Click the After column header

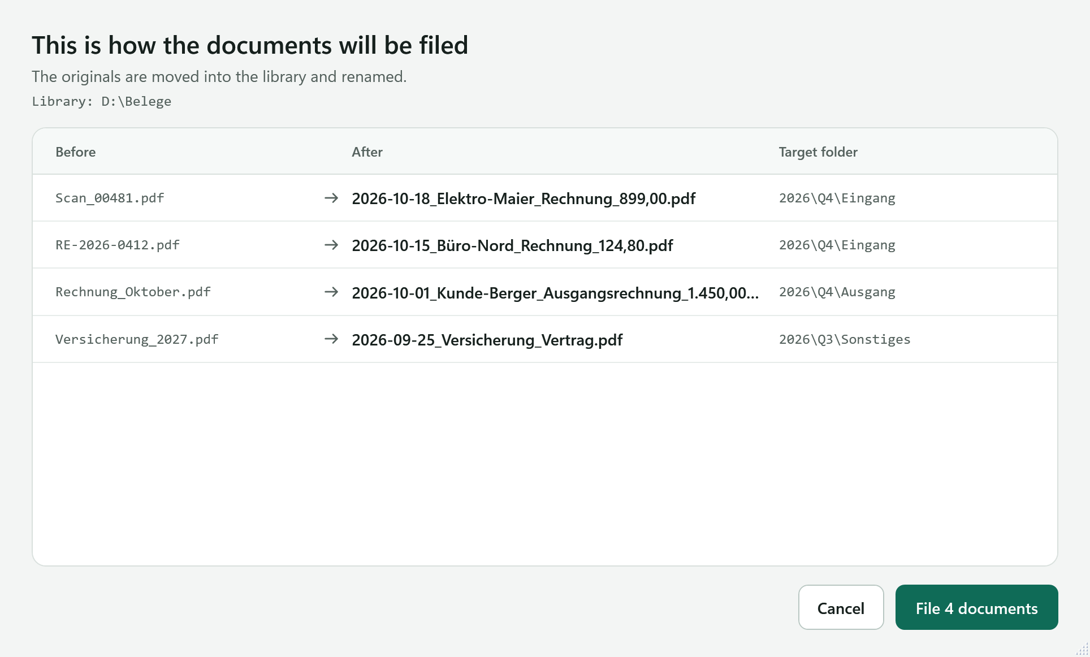[x=367, y=152]
